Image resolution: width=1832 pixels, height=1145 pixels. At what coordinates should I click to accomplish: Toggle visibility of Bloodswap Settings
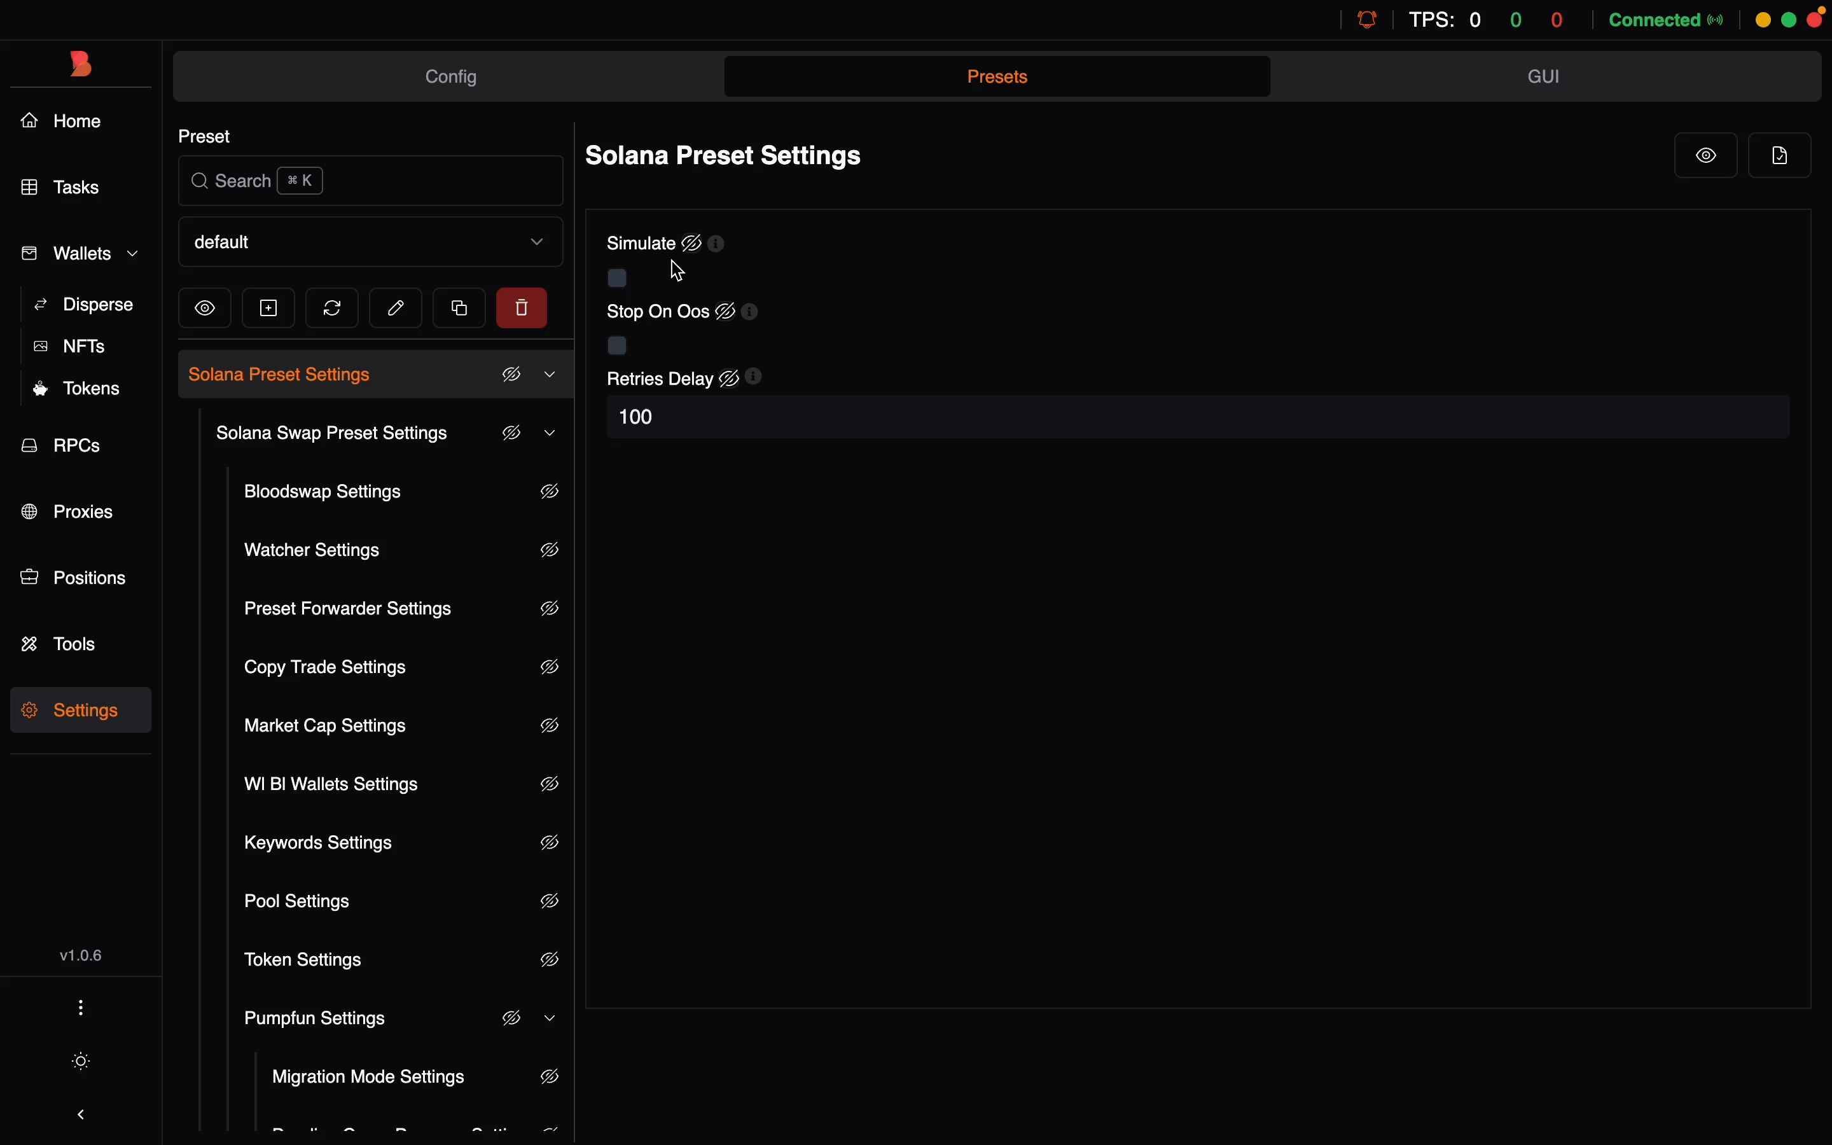[x=550, y=492]
